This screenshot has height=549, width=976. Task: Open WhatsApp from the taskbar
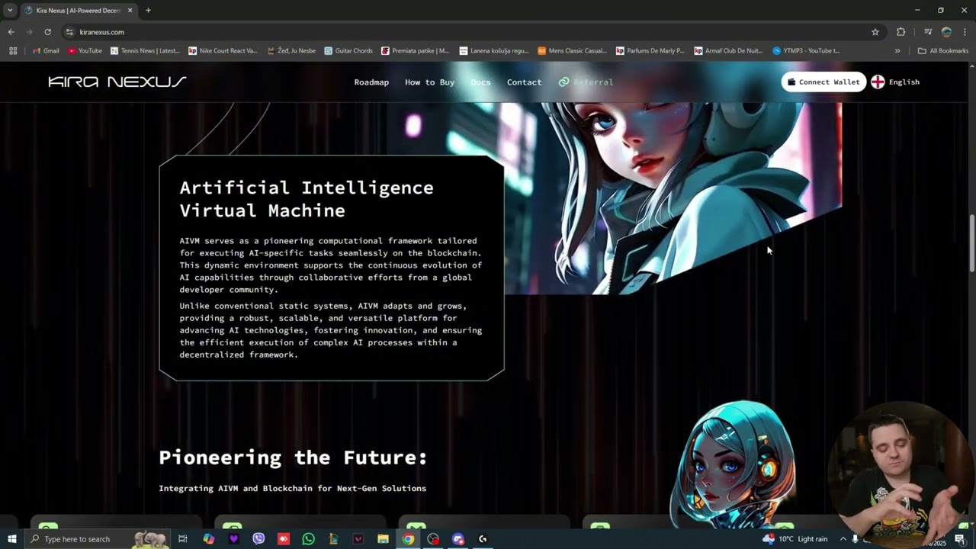coord(308,539)
